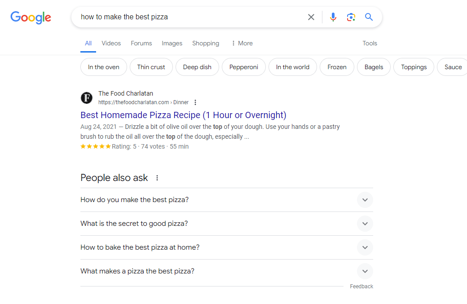Click the 'People also ask' heading
Viewport: 467px width, 304px height.
[114, 178]
